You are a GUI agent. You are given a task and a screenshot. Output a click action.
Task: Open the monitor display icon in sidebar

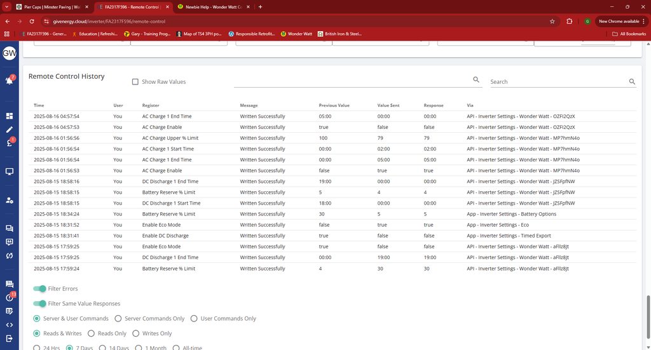tap(10, 172)
